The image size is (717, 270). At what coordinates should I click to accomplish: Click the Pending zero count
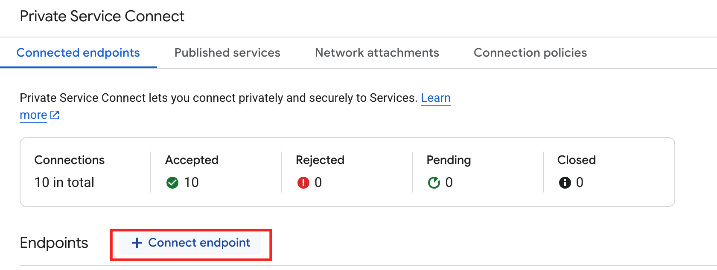point(449,182)
